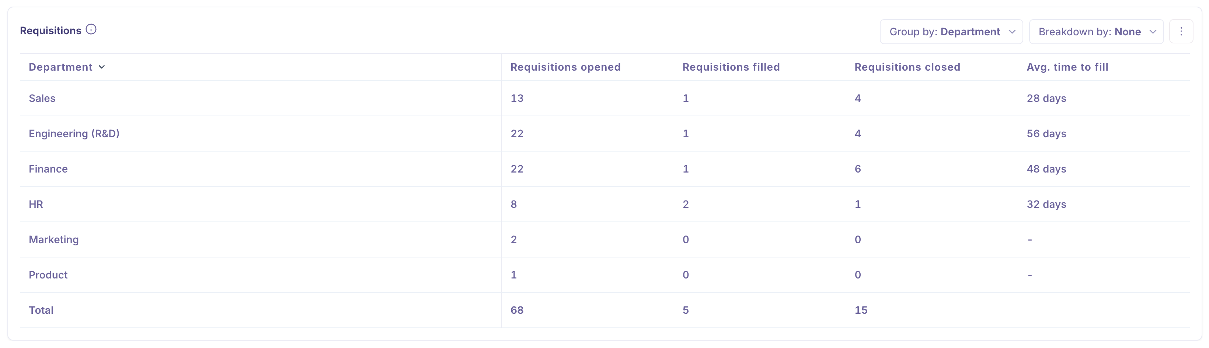Select the Engineering (R&D) department row
1209x348 pixels.
(74, 134)
